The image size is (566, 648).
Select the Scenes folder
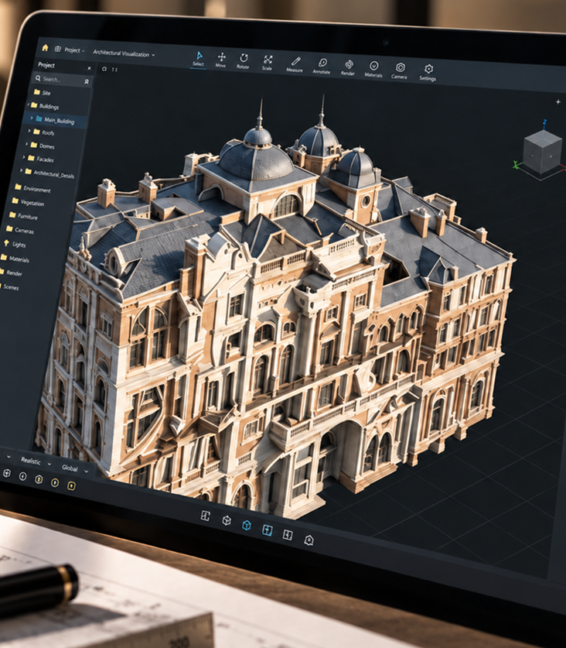[x=9, y=286]
